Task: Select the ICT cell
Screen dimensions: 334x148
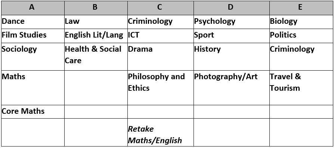Action: coord(161,36)
